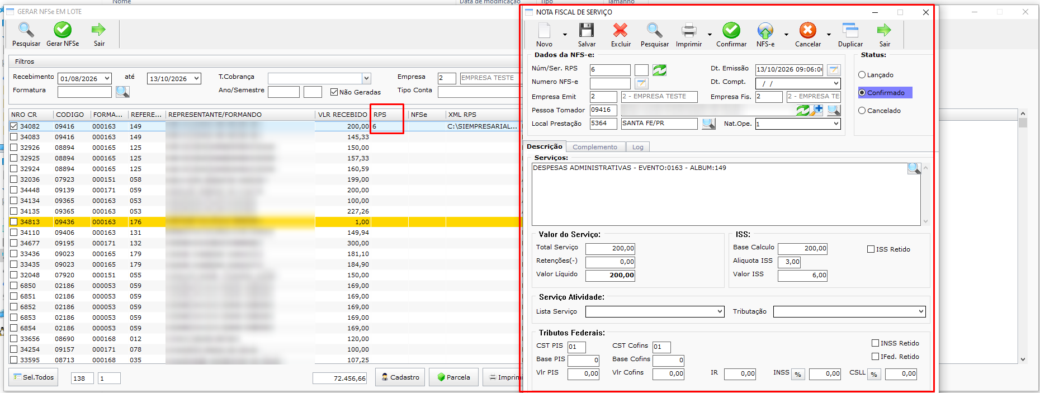Screen dimensions: 1040x393
Task: Click into the Total Serviço value field
Action: pos(610,249)
